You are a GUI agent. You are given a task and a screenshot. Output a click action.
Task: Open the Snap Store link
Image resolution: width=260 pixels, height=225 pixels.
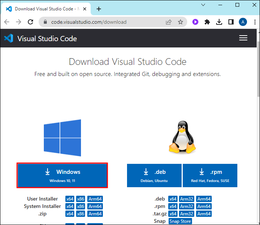[180, 221]
